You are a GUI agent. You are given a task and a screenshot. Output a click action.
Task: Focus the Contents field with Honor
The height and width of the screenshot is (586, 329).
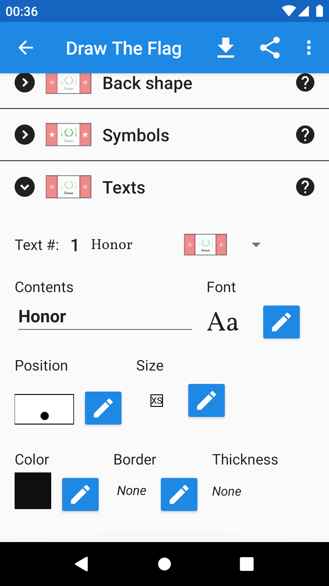[105, 317]
